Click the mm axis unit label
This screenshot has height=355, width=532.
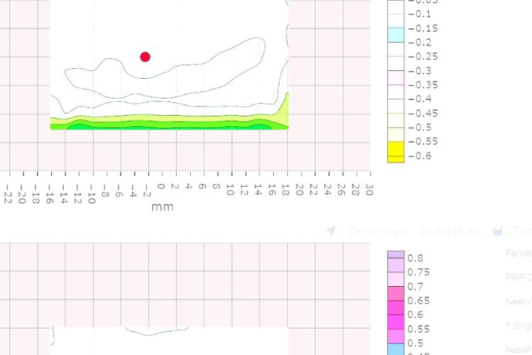click(x=162, y=207)
